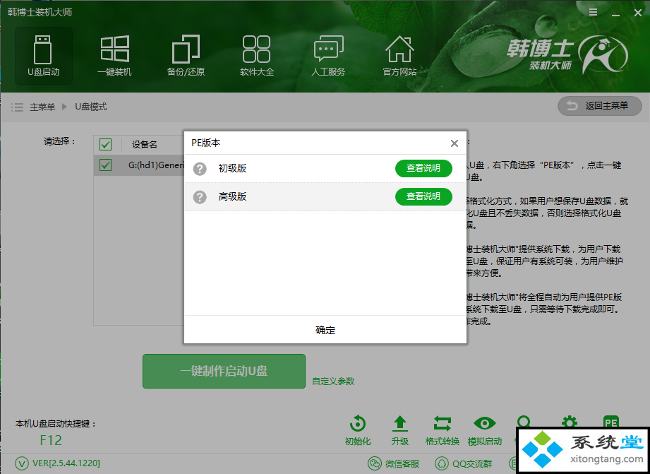Click 一键制作启动U盘 button
This screenshot has height=474, width=650.
pyautogui.click(x=224, y=371)
